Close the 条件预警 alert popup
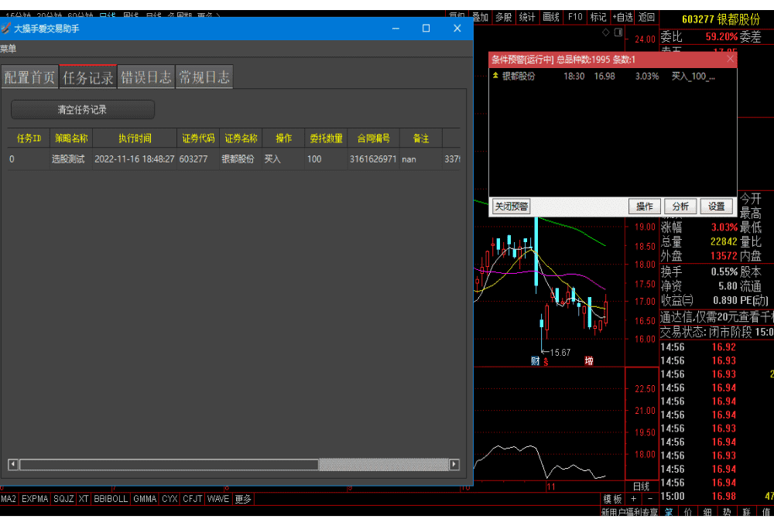 point(730,60)
